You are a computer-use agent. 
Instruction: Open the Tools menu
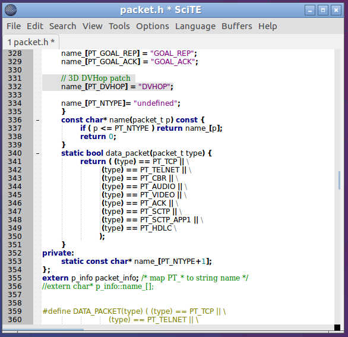[119, 26]
